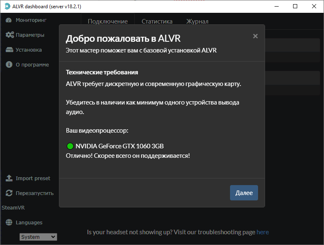
Task: Click the Languages label
Action: click(29, 222)
